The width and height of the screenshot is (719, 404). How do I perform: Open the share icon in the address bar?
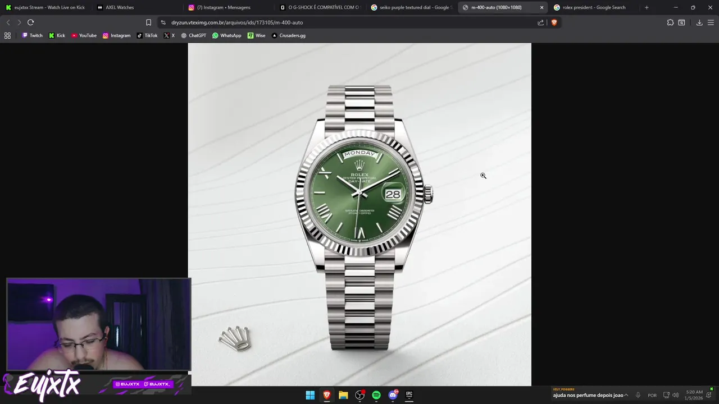[540, 22]
